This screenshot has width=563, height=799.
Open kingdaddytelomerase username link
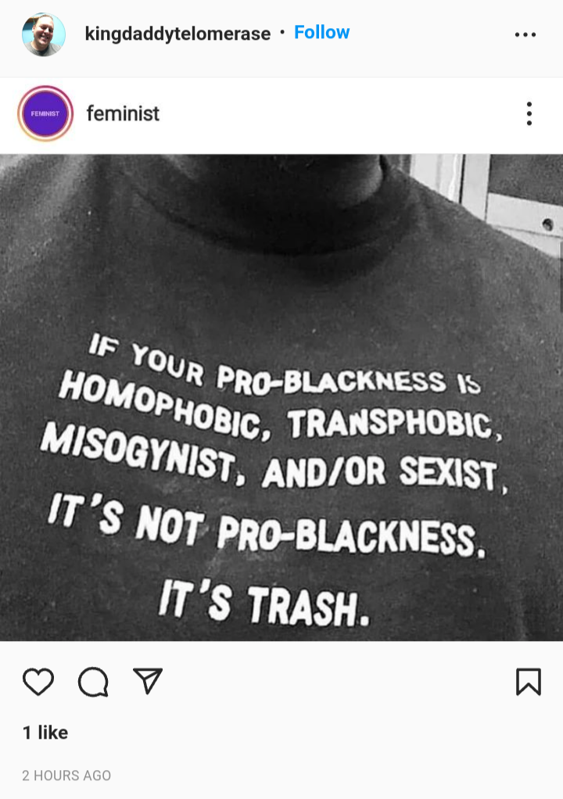tap(178, 34)
